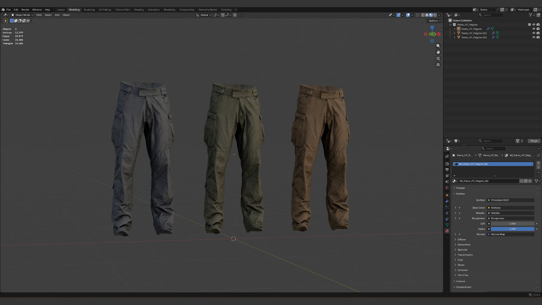Click mesh data icon of Pants_HT_Pelgrim.001

pyautogui.click(x=497, y=33)
